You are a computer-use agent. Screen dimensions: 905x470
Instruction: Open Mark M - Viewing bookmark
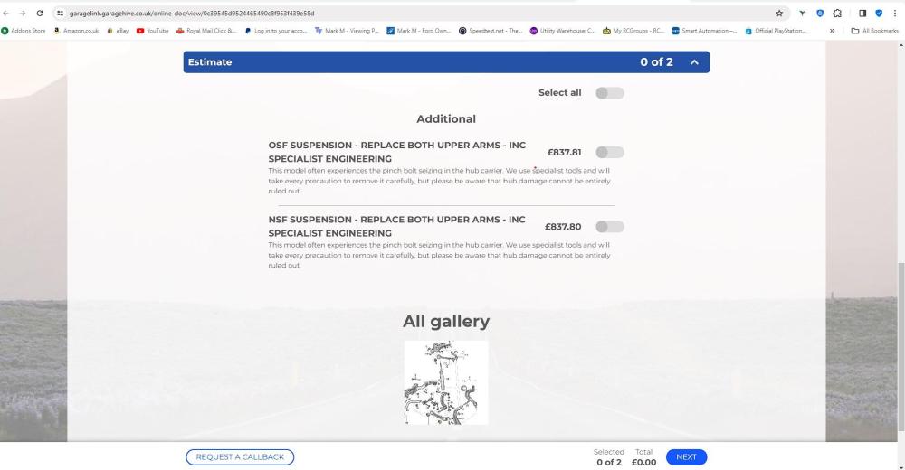[x=347, y=31]
